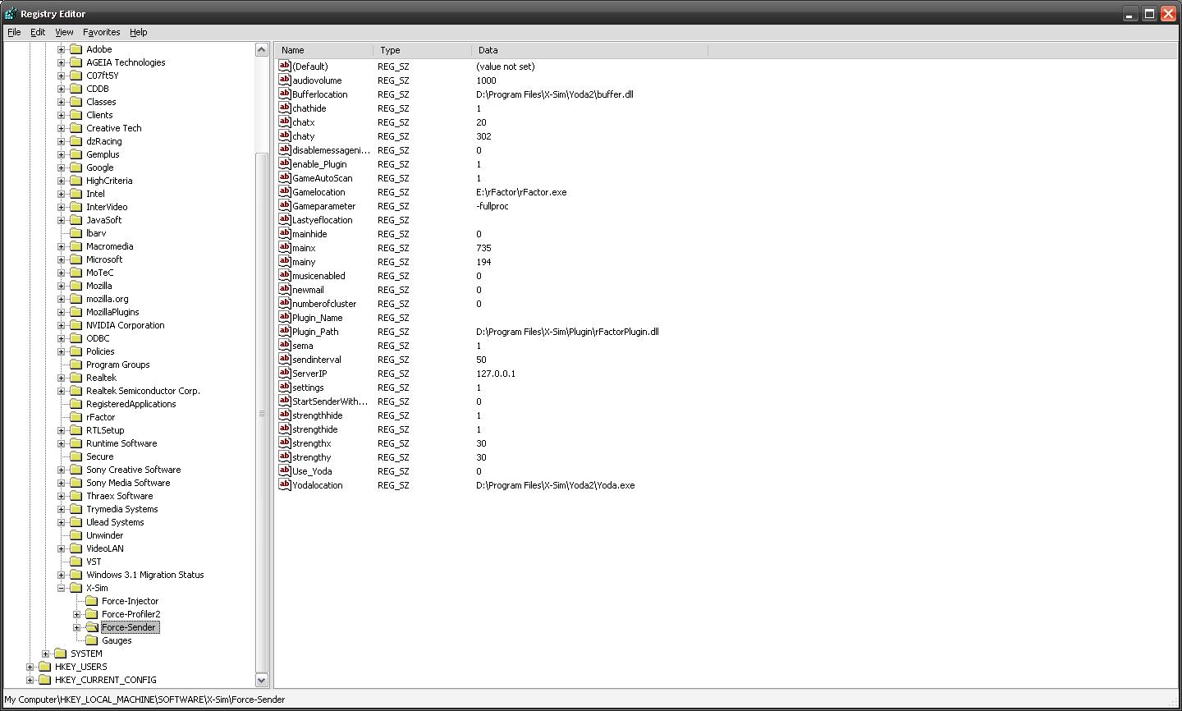Click the Force-Profiler2 folder icon
1182x711 pixels.
pyautogui.click(x=91, y=614)
